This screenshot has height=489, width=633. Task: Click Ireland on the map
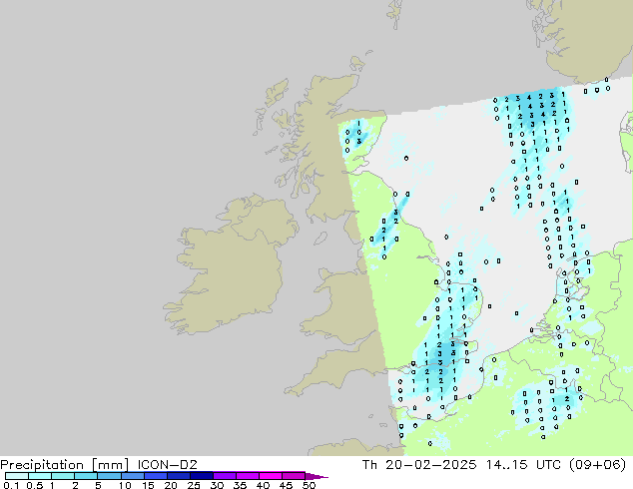click(230, 266)
